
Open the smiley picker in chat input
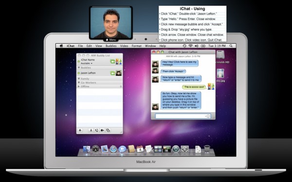[208, 116]
